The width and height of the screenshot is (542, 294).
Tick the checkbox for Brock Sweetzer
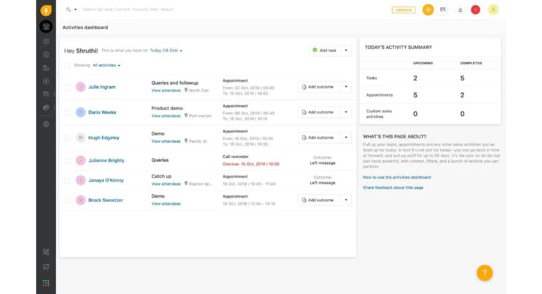pos(67,200)
